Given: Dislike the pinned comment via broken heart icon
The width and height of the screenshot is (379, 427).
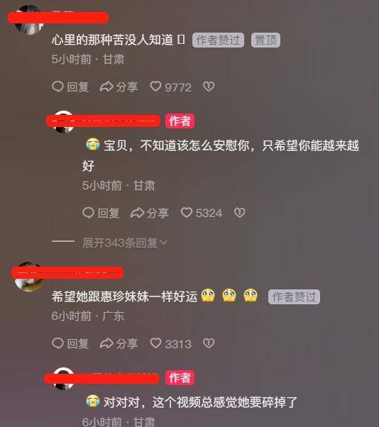Looking at the screenshot, I should click(x=209, y=87).
